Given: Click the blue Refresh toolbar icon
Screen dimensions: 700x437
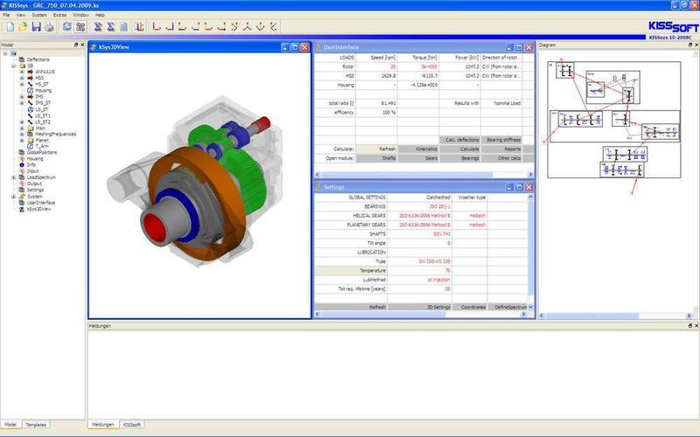Looking at the screenshot, I should [x=67, y=27].
